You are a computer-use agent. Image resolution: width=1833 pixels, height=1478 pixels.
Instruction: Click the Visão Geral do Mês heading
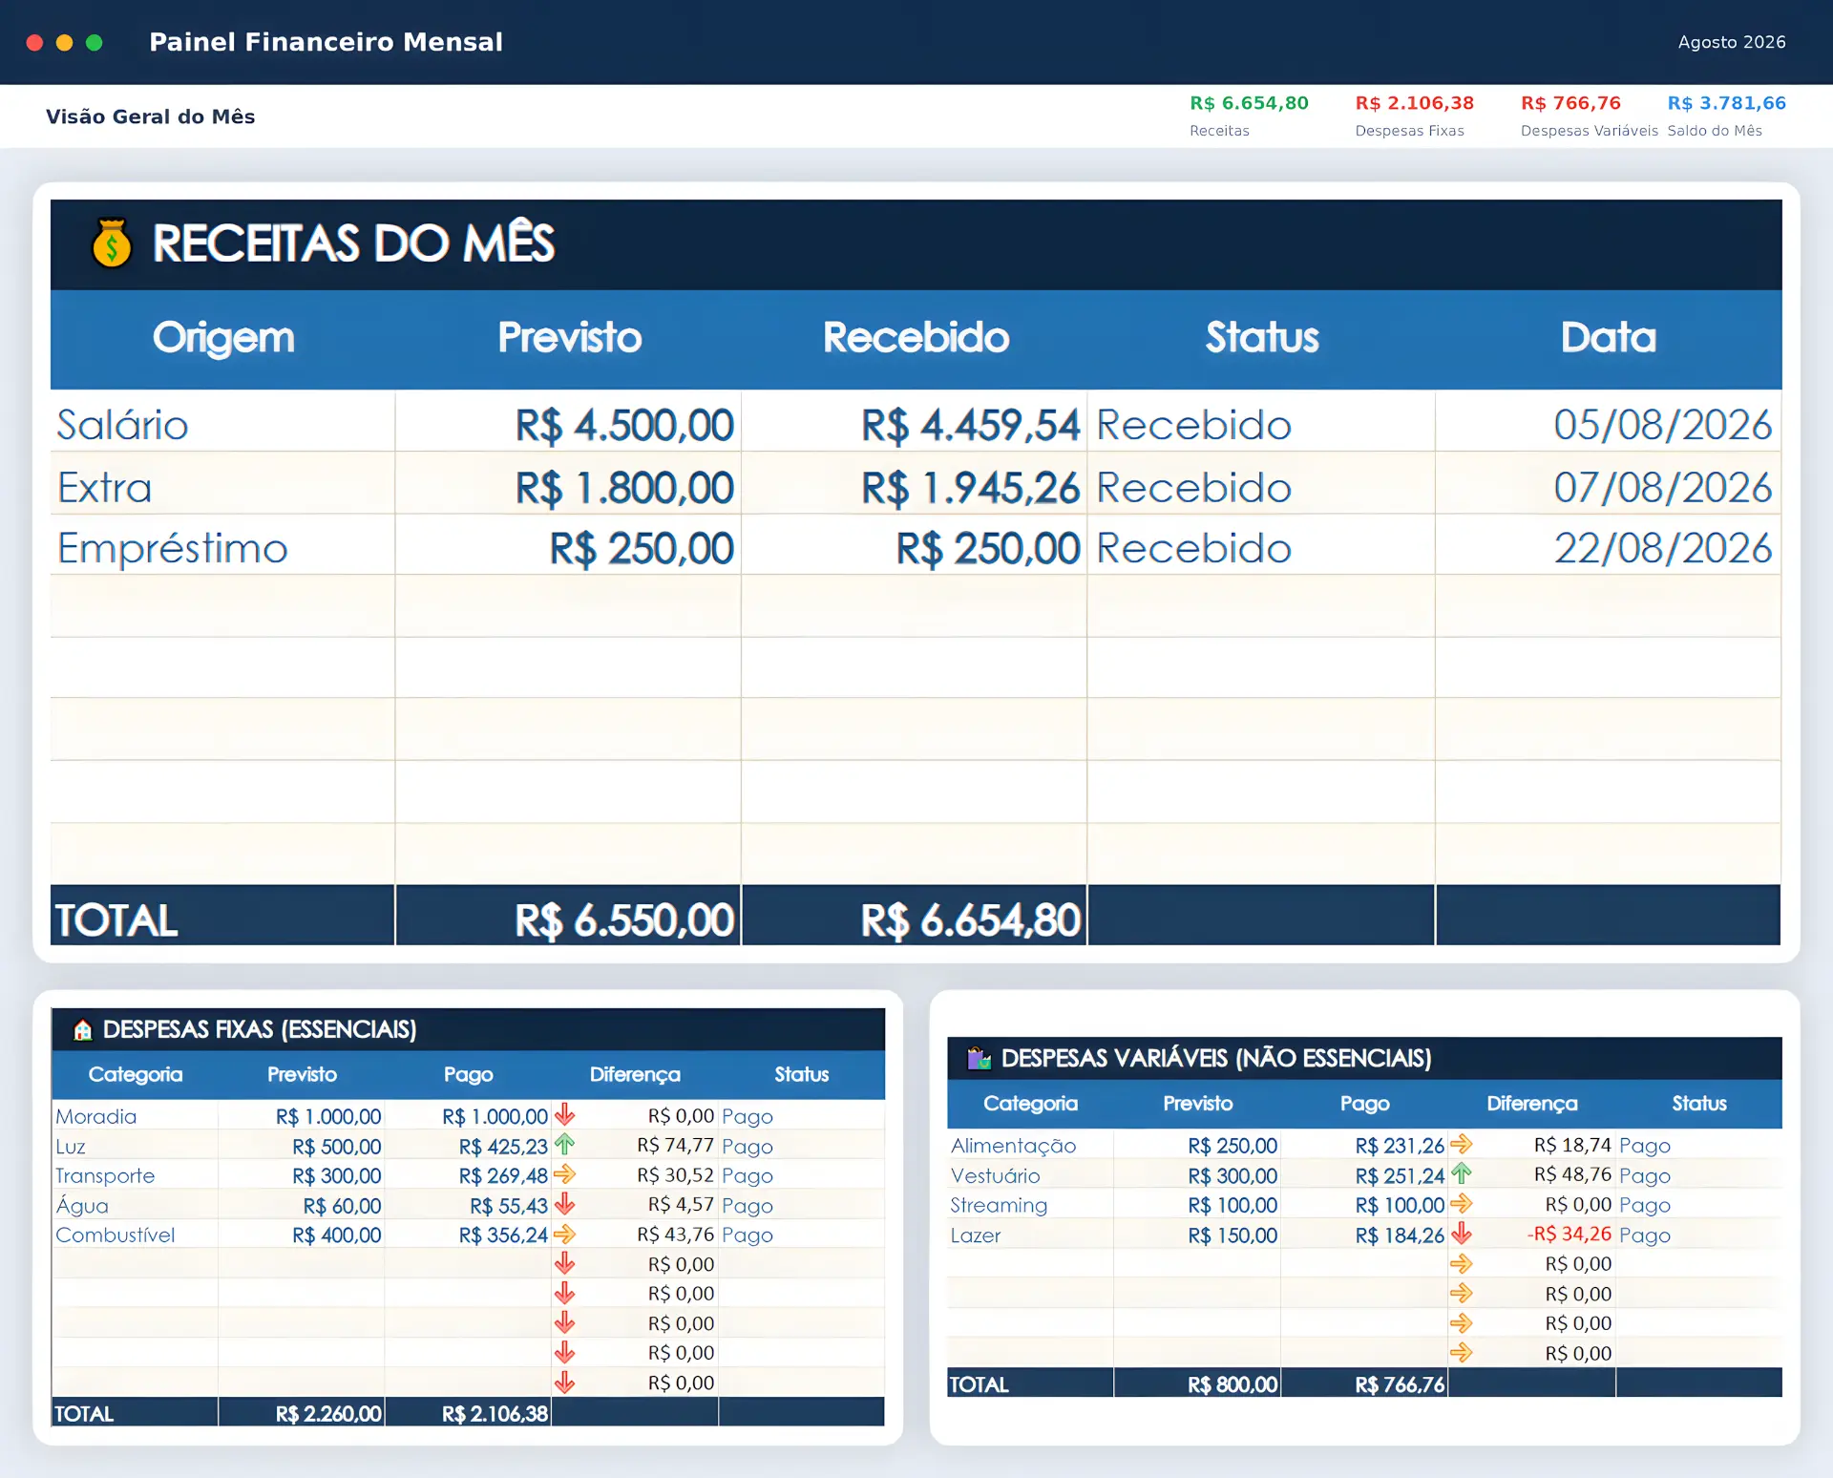pyautogui.click(x=150, y=116)
